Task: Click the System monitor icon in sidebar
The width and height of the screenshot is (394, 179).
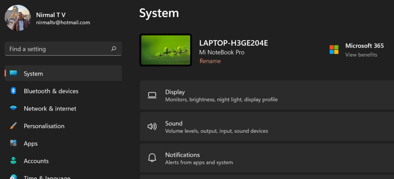Action: (x=13, y=73)
